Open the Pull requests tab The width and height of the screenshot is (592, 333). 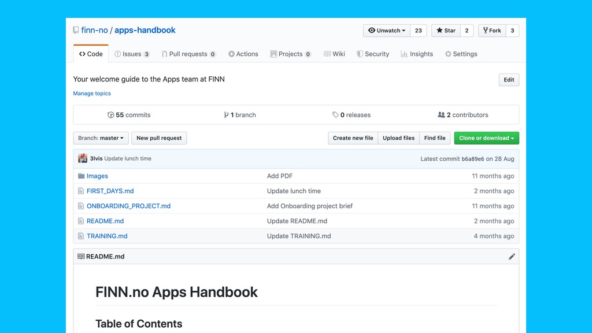click(188, 54)
